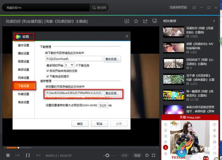Pause the video with the pause button
The image size is (222, 160).
pos(28,155)
